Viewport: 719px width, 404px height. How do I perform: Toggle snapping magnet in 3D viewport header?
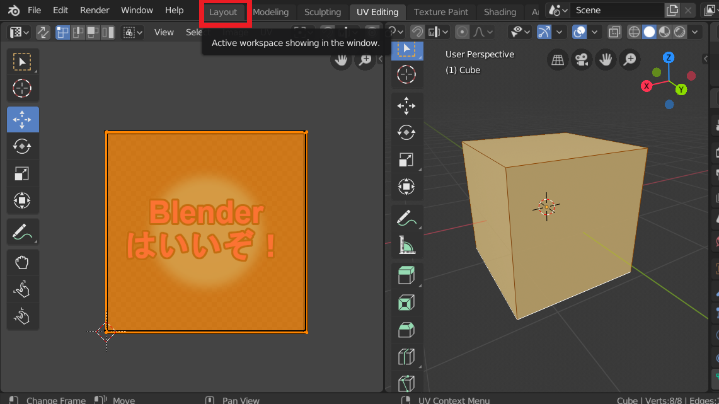[x=417, y=32]
